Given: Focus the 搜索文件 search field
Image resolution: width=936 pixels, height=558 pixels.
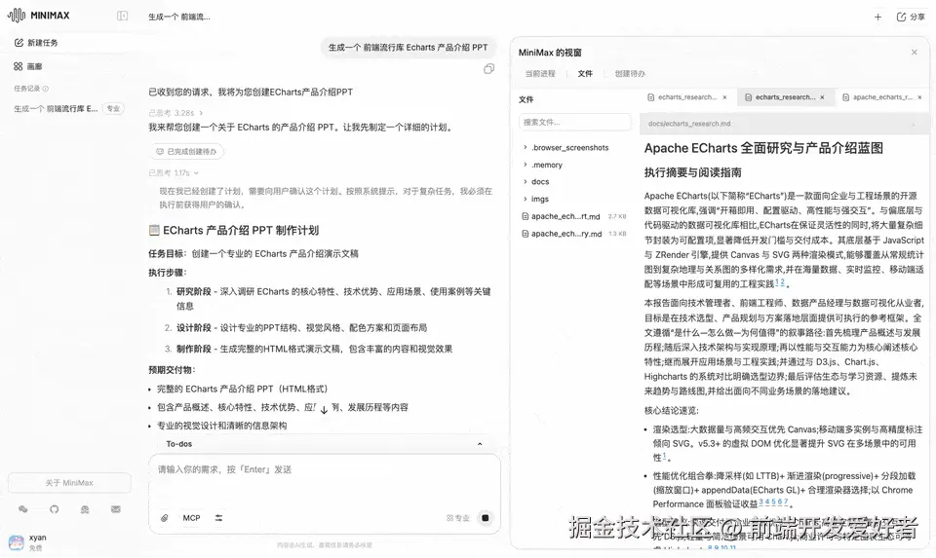Looking at the screenshot, I should coord(575,122).
